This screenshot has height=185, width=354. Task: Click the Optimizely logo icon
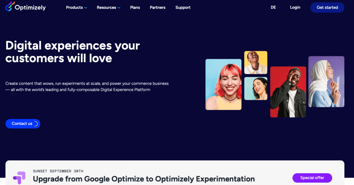[x=10, y=6]
